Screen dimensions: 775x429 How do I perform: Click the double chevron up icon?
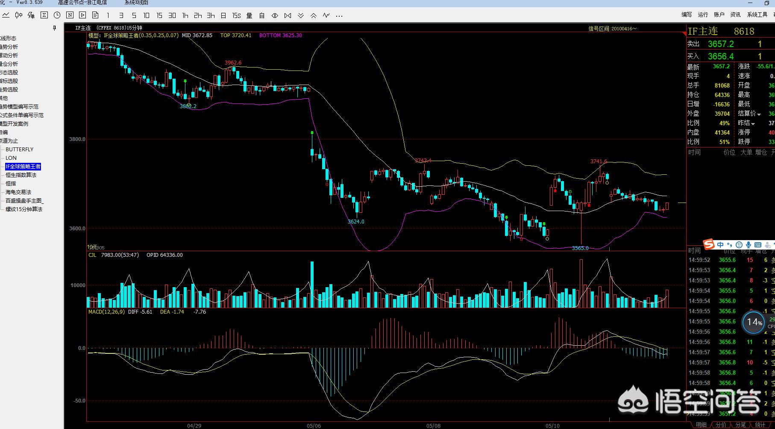tap(314, 15)
